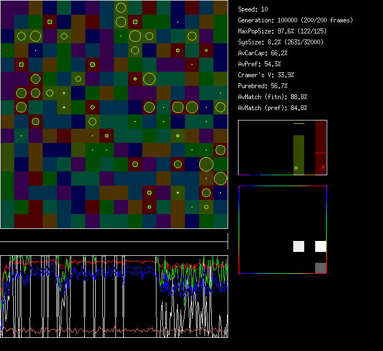Select the AvMatch (fitn): 88.8% statistic
Viewport: 383px width, 351px height.
(x=272, y=97)
